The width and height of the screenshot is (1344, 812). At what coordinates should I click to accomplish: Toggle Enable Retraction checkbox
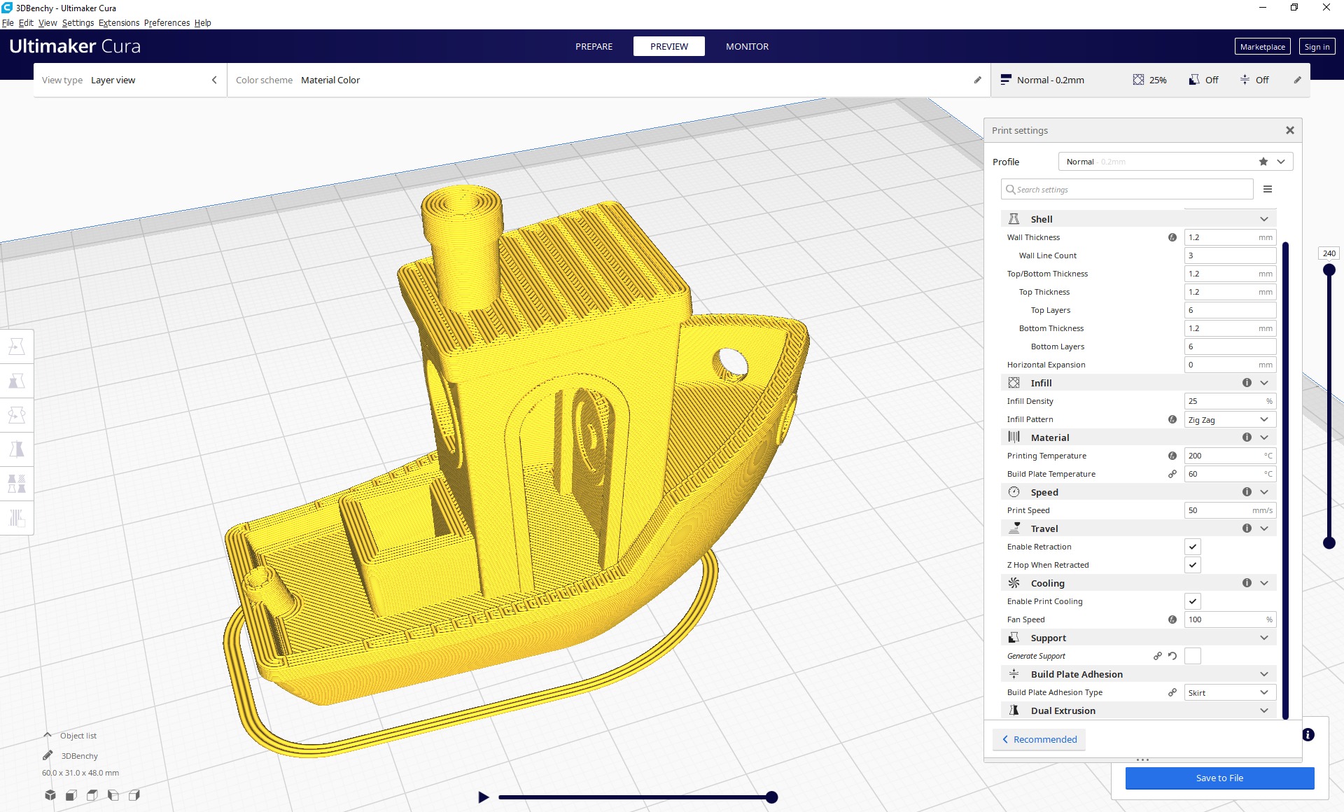[x=1193, y=547]
